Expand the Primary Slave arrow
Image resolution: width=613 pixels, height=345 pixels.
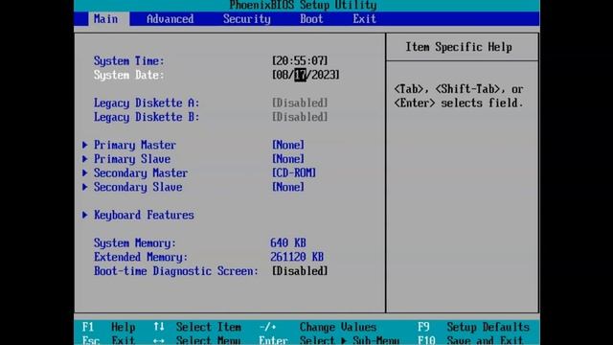tap(85, 159)
